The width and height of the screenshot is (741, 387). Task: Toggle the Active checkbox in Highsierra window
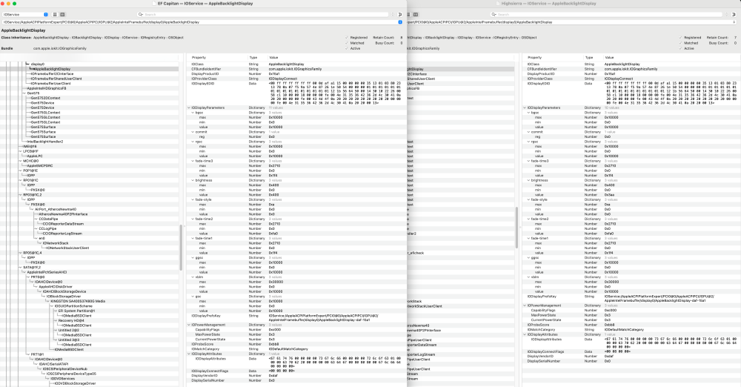coord(680,48)
